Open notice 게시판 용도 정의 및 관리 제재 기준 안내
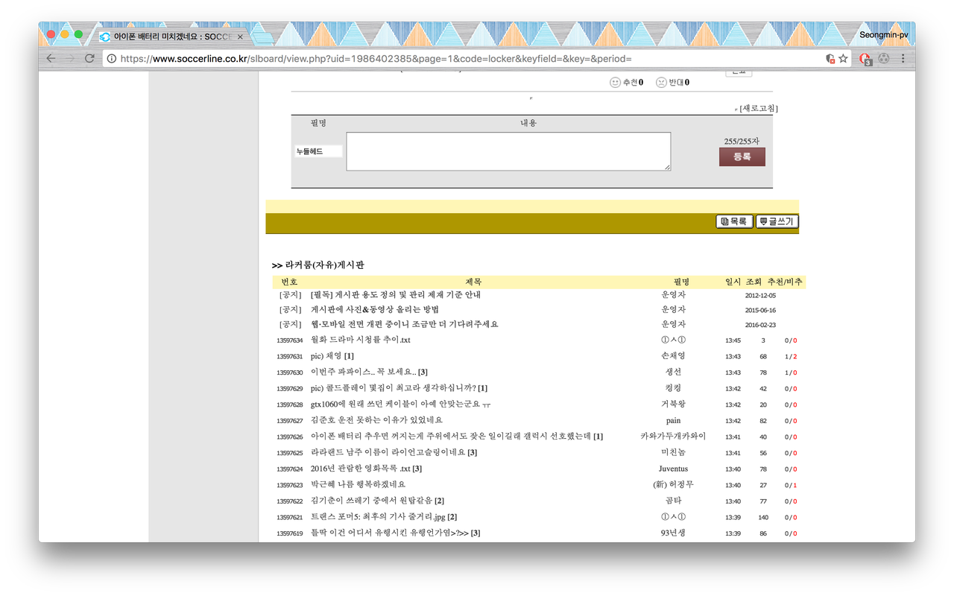 [x=396, y=295]
